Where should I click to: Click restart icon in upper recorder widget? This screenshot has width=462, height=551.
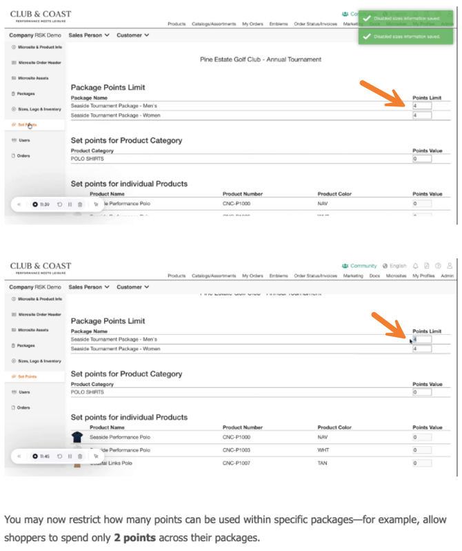[x=60, y=204]
